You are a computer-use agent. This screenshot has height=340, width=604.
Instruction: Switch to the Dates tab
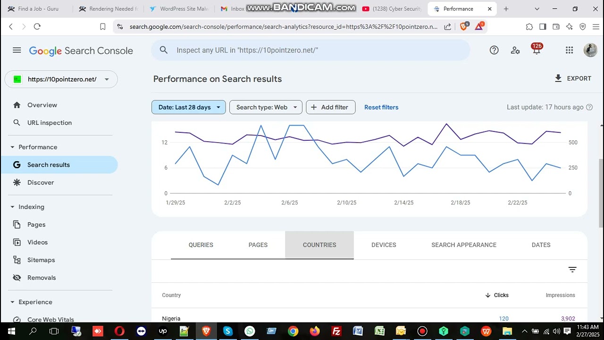(541, 245)
